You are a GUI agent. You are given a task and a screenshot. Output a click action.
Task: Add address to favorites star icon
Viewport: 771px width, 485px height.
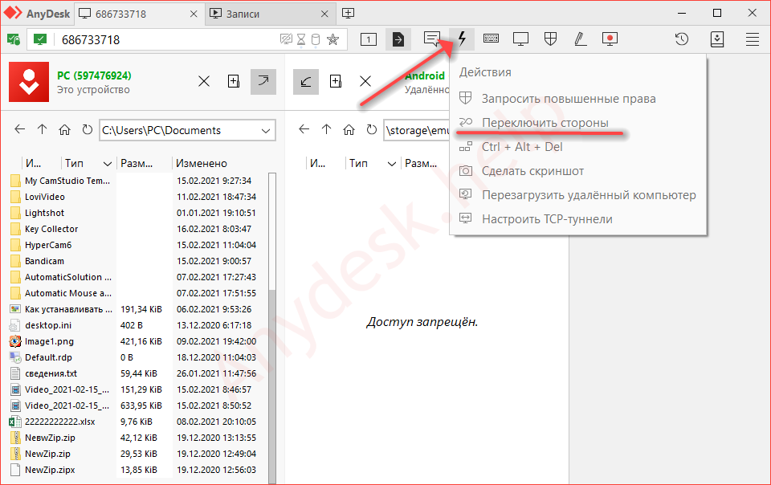(x=332, y=39)
